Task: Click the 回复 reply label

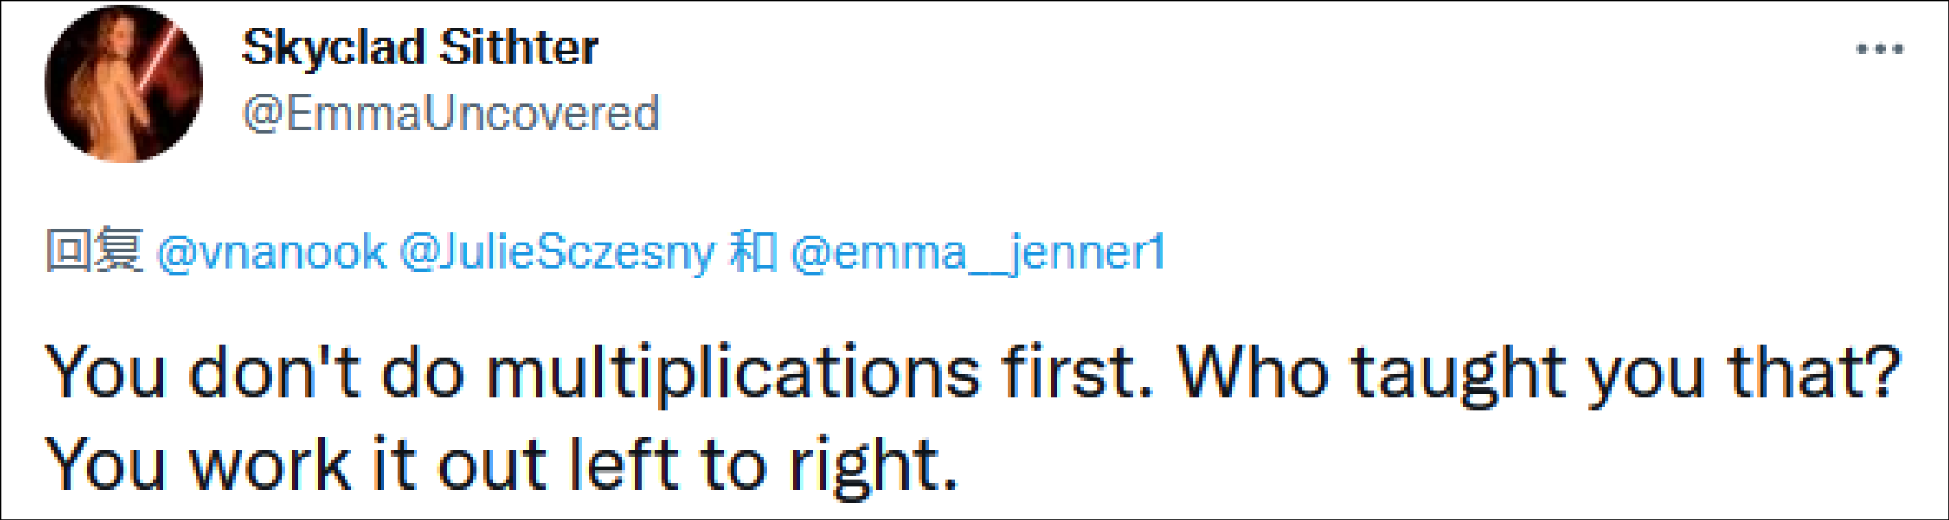Action: 94,250
